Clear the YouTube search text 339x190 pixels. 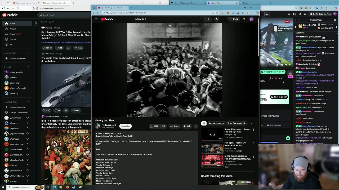click(201, 19)
